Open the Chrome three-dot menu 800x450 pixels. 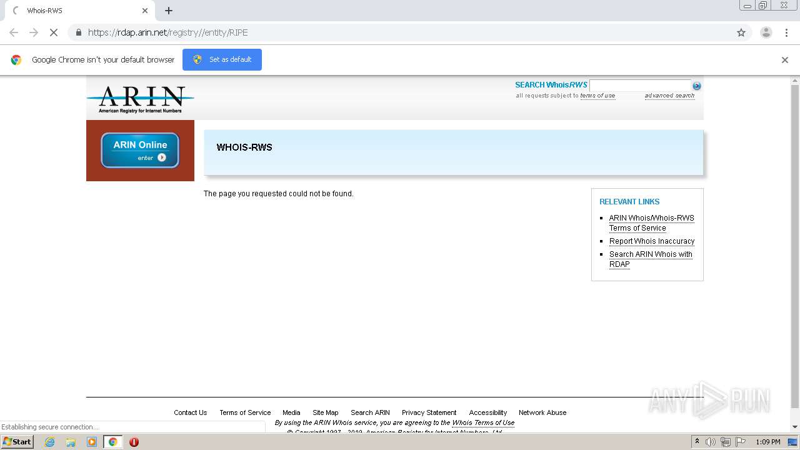[786, 32]
